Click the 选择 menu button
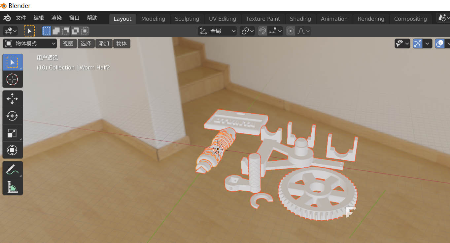 tap(86, 43)
